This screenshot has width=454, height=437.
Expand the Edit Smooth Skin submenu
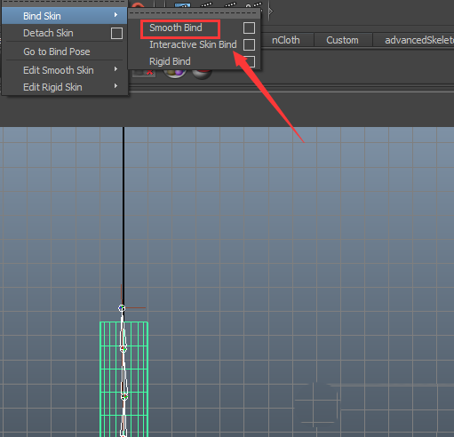(65, 70)
